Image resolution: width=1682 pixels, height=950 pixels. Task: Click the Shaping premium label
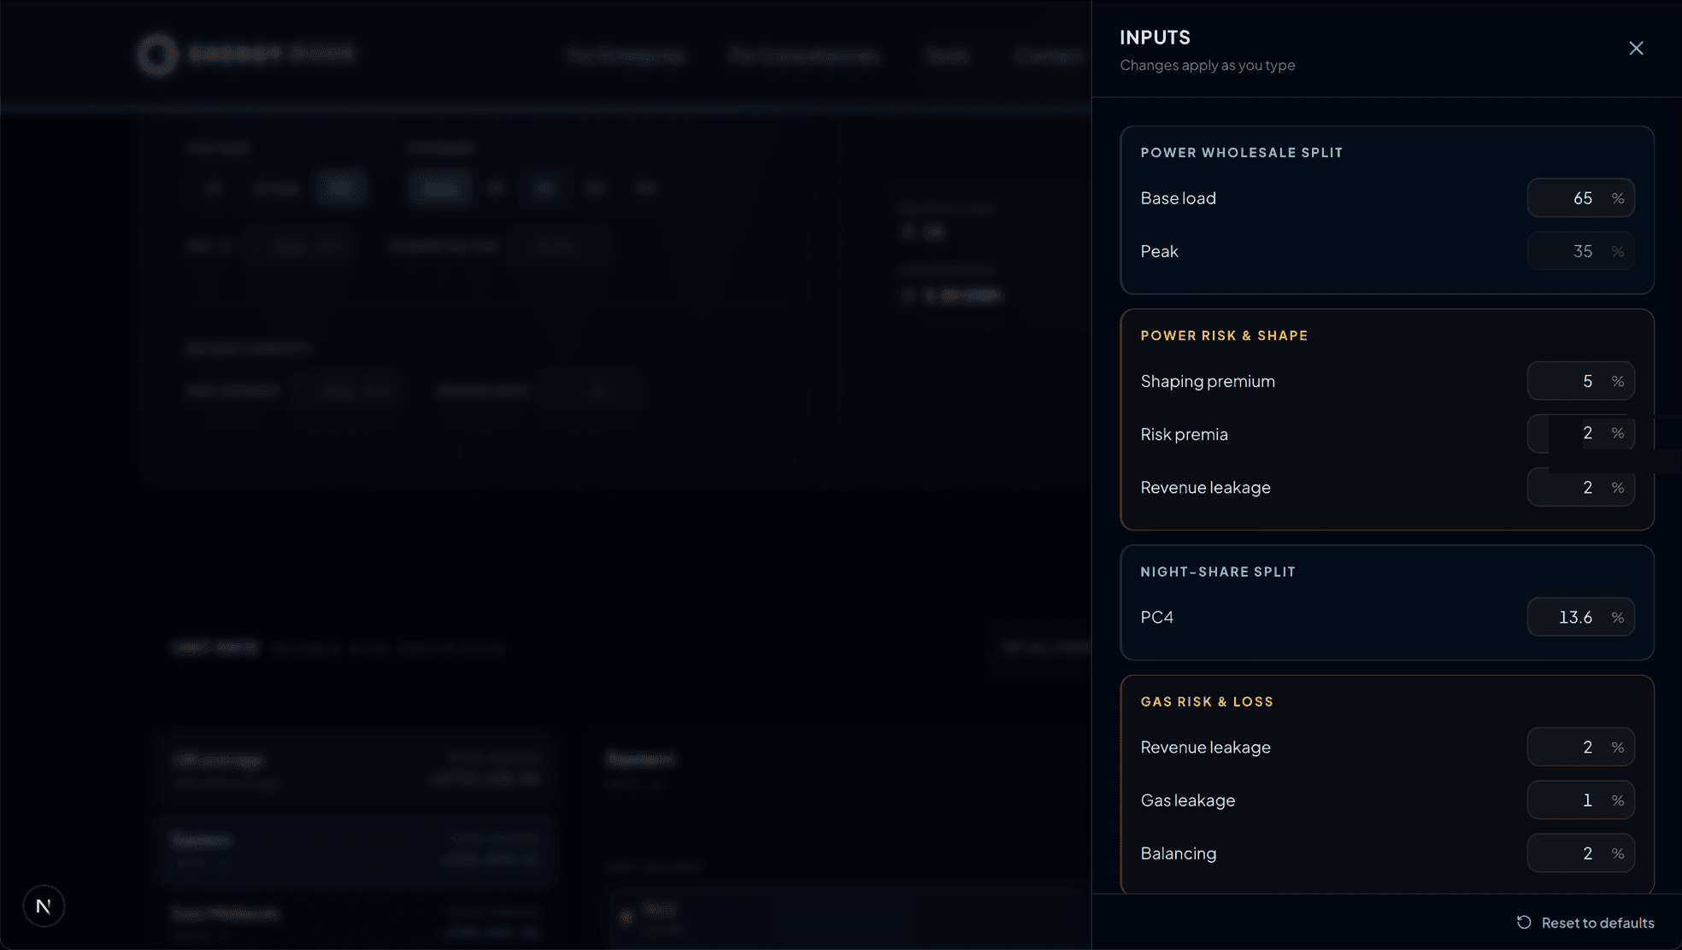(1207, 381)
